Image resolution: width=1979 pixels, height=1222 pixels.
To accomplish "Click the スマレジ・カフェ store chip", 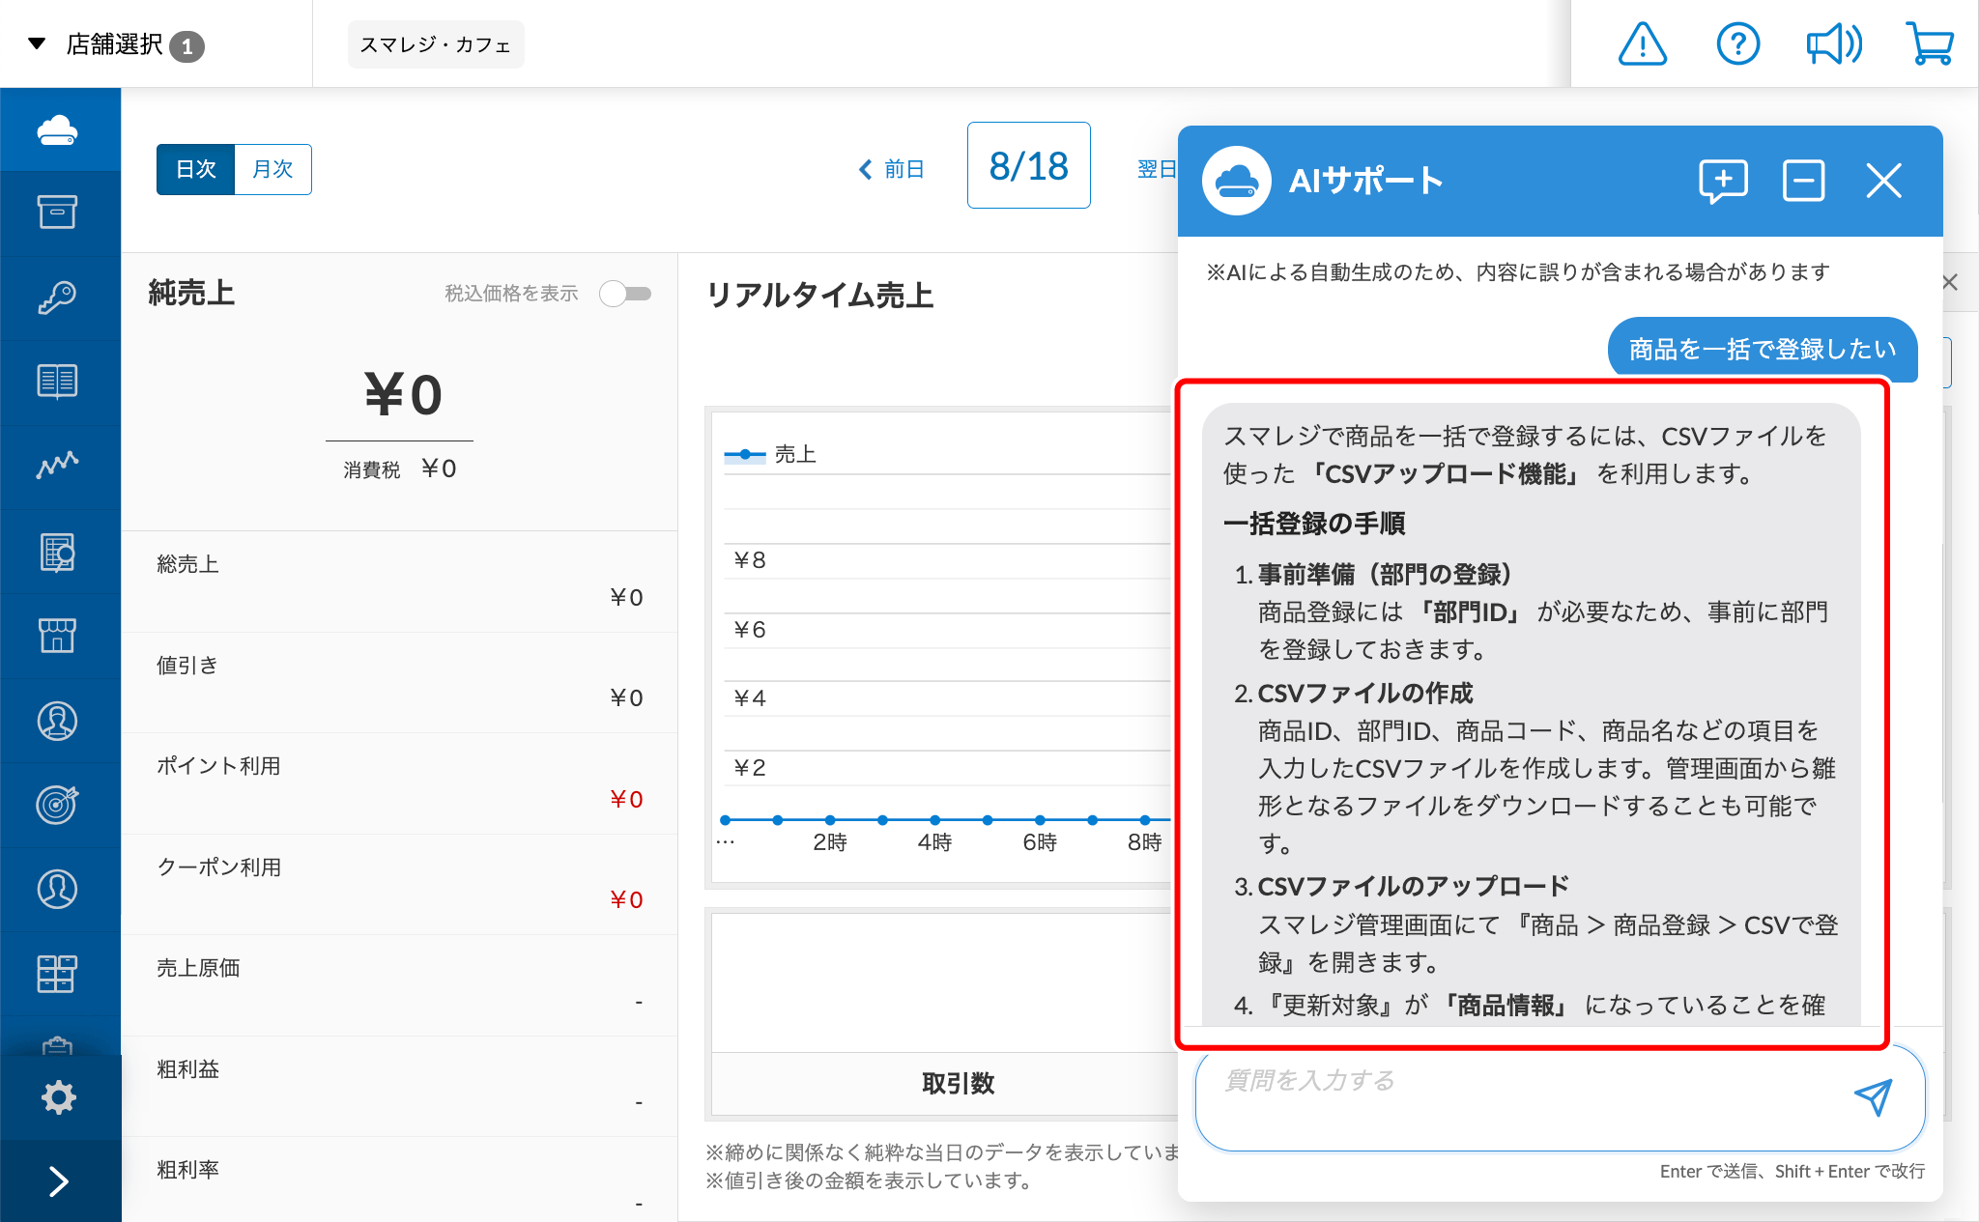I will 436,44.
